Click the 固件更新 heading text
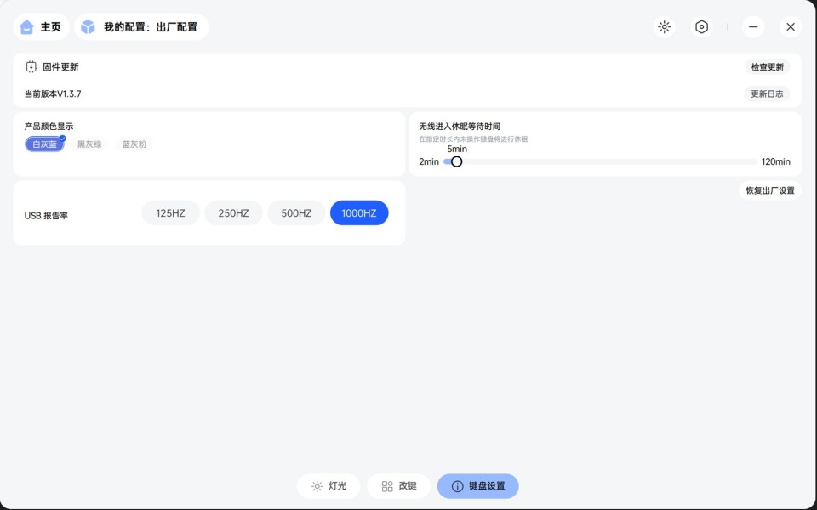 (60, 66)
